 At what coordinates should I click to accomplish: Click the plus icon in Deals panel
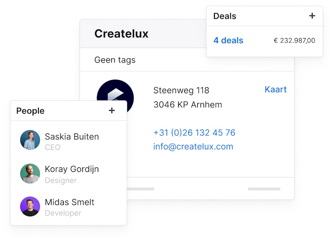tap(312, 16)
